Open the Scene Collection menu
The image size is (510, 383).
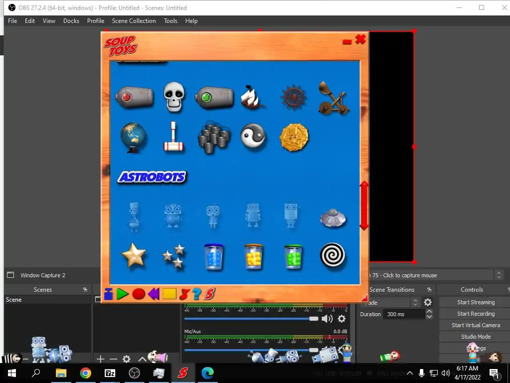click(x=133, y=21)
